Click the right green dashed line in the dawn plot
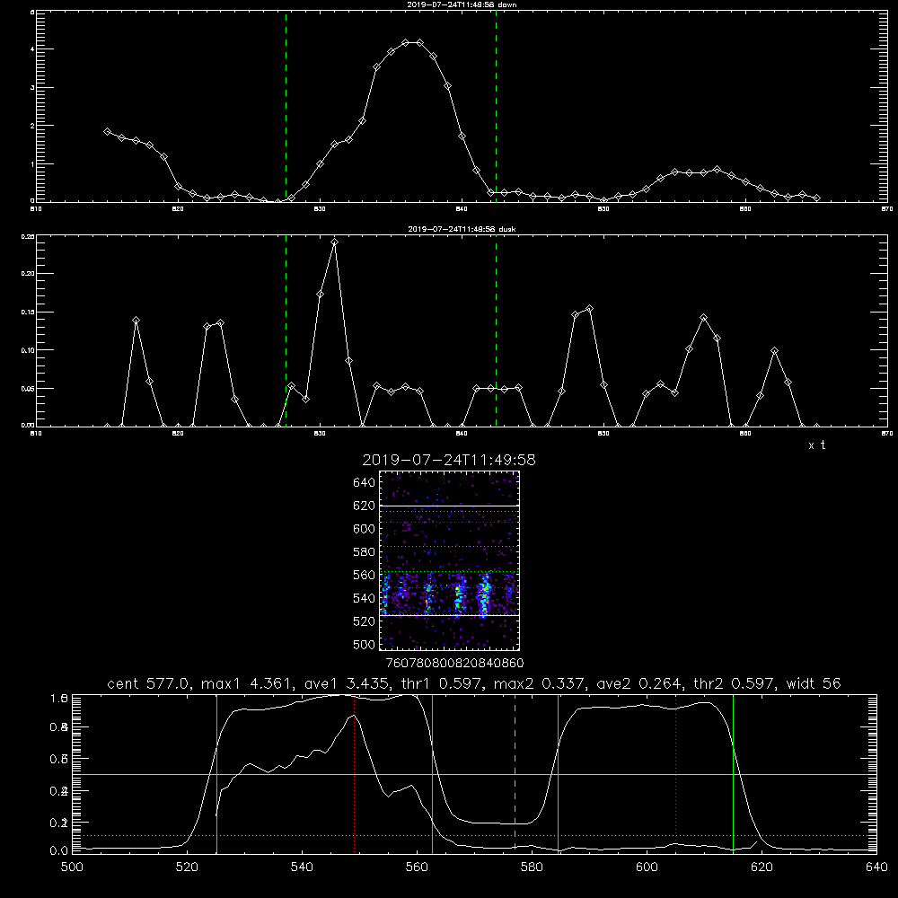898x898 pixels. click(x=496, y=106)
